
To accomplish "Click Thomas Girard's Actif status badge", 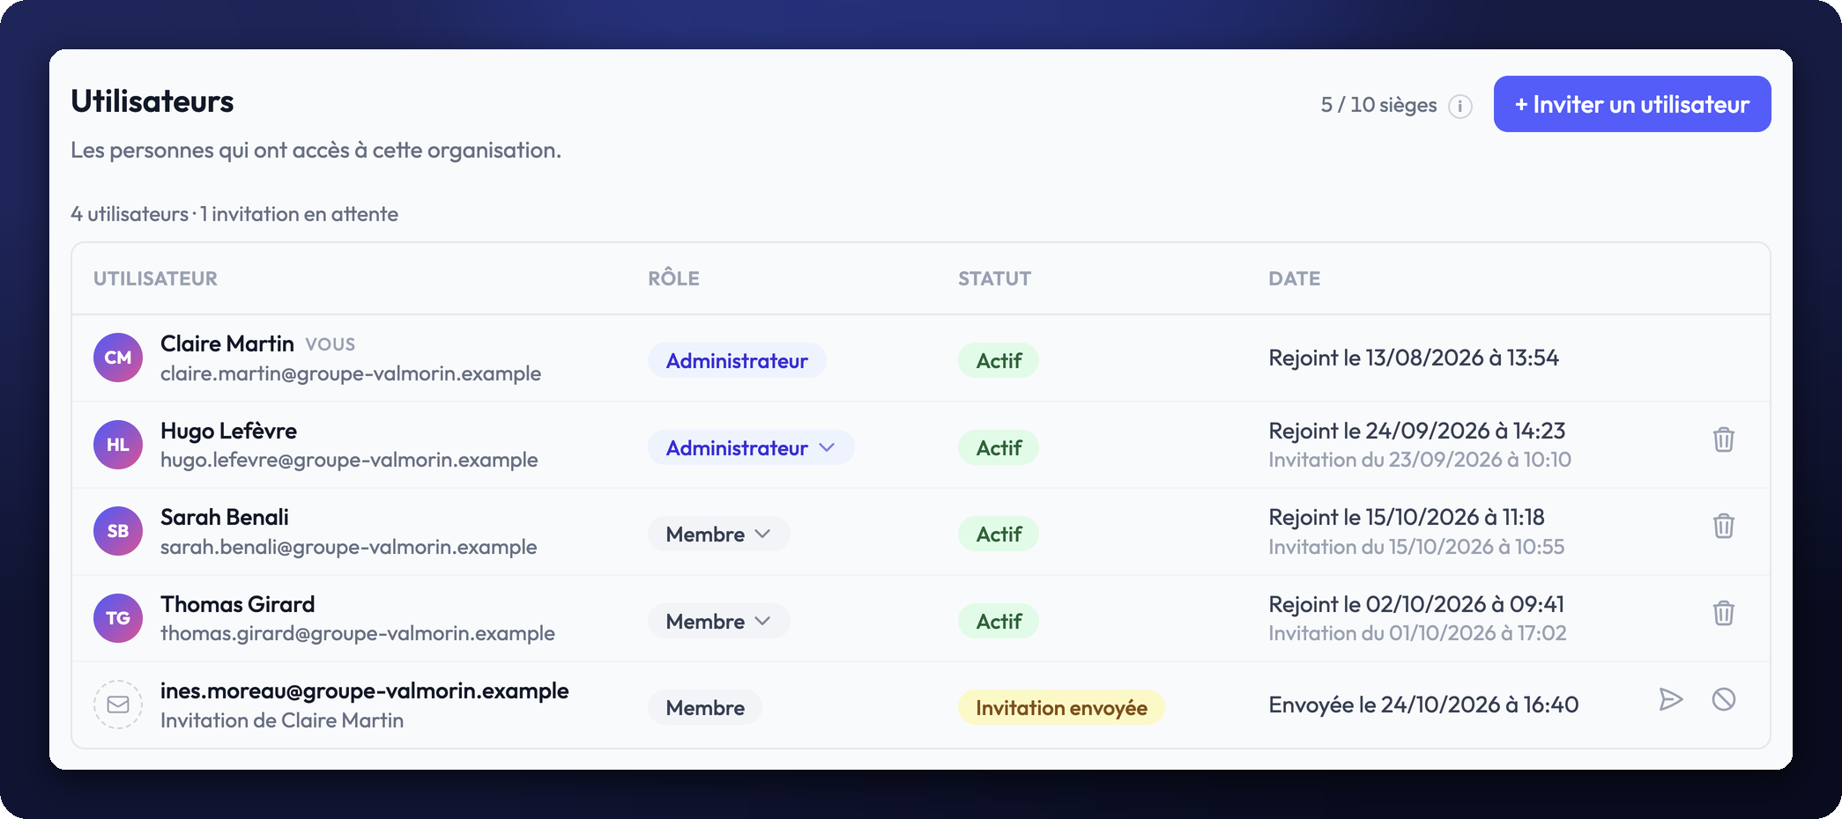I will tap(999, 621).
